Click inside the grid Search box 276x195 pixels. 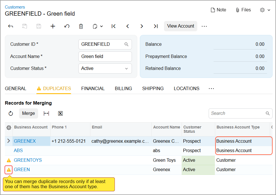[237, 113]
